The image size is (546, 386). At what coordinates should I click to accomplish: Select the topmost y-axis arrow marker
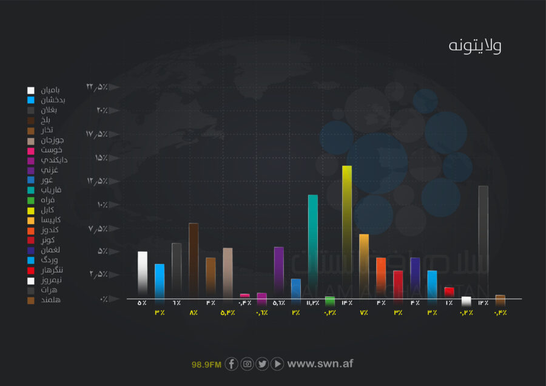[113, 87]
